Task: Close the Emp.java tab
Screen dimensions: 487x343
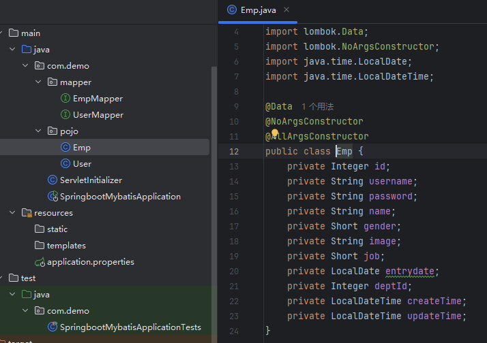Action: (x=286, y=10)
